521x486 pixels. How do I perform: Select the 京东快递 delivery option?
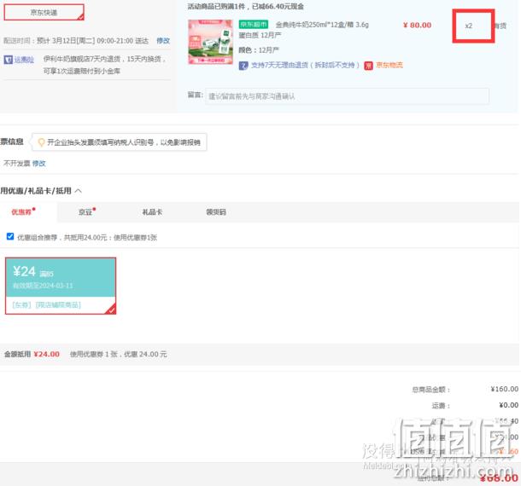[x=44, y=12]
